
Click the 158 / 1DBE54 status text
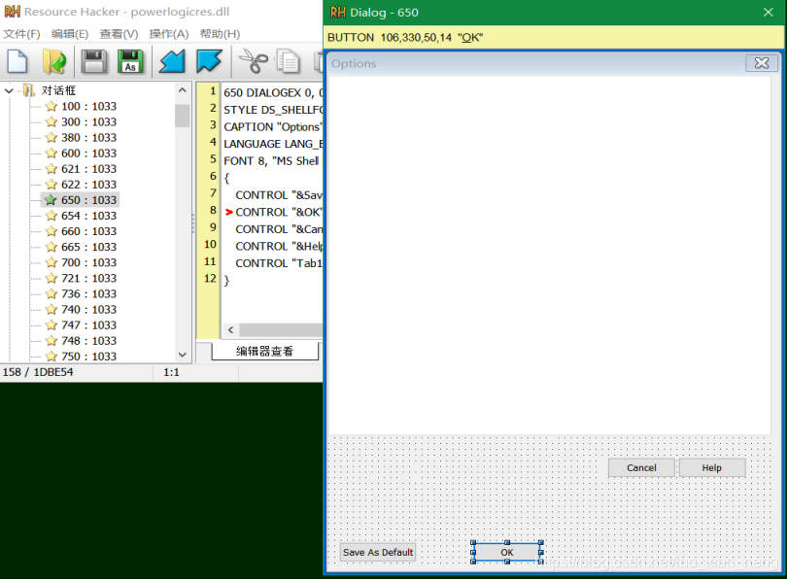coord(38,372)
